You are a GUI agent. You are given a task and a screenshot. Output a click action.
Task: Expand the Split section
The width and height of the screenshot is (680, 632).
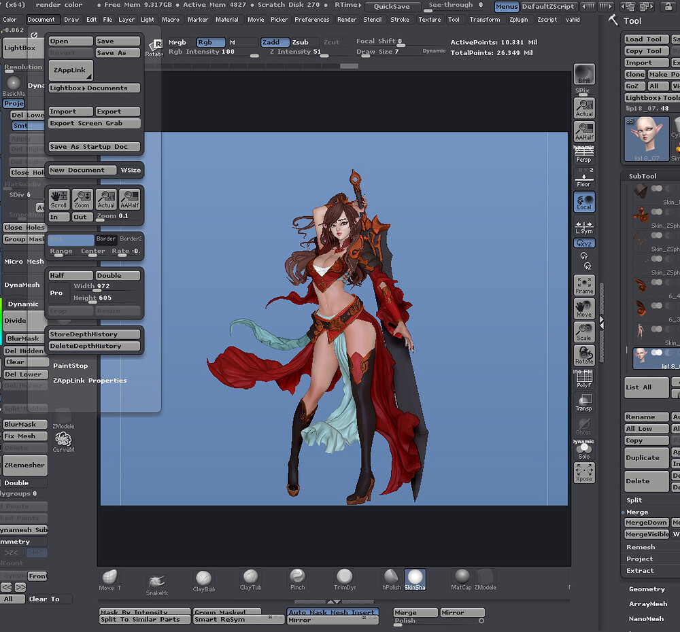[x=634, y=500]
